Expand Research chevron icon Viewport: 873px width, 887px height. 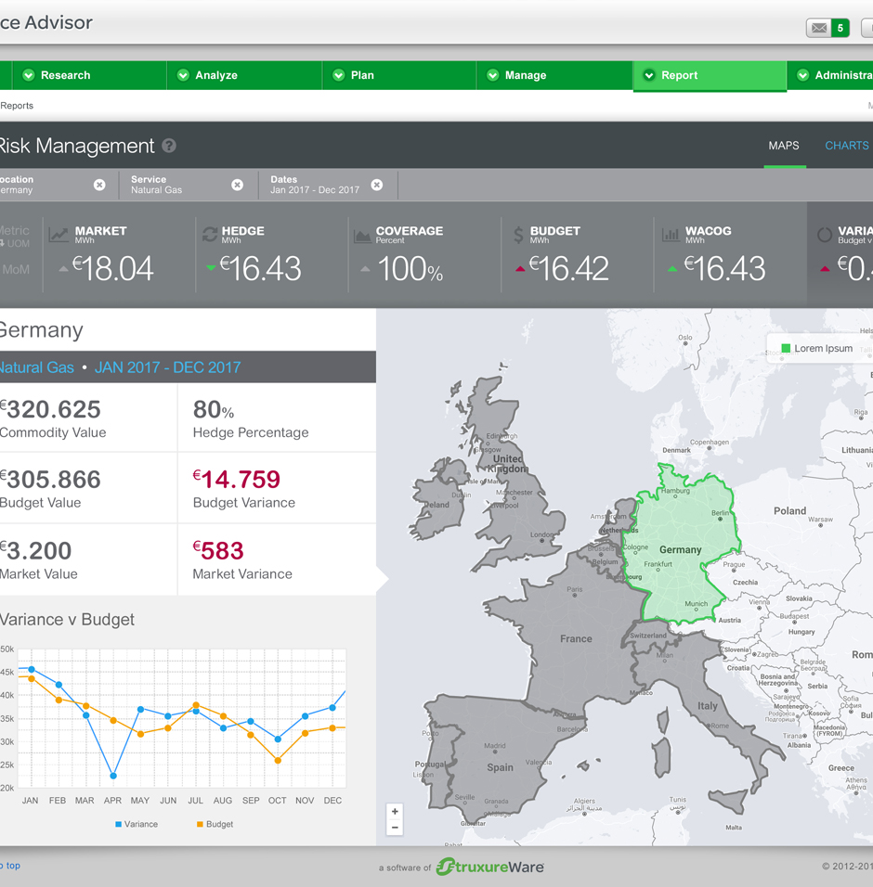coord(28,75)
